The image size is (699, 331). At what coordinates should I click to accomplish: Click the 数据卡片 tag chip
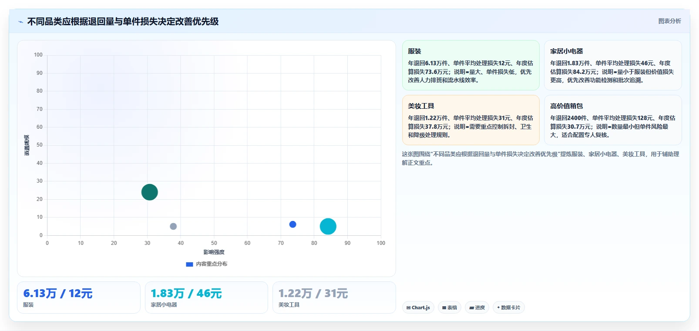(x=508, y=308)
